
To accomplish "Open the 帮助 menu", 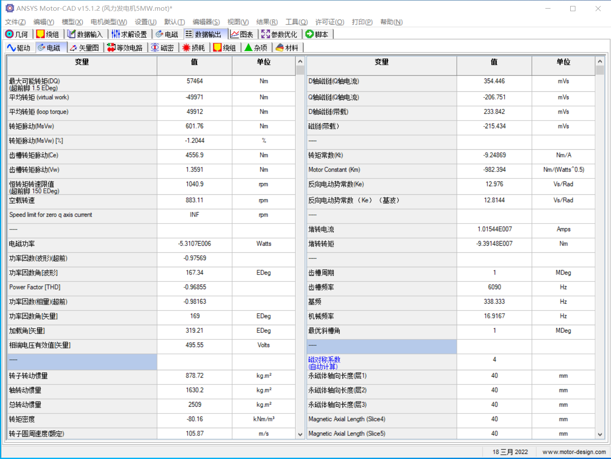I will 391,22.
